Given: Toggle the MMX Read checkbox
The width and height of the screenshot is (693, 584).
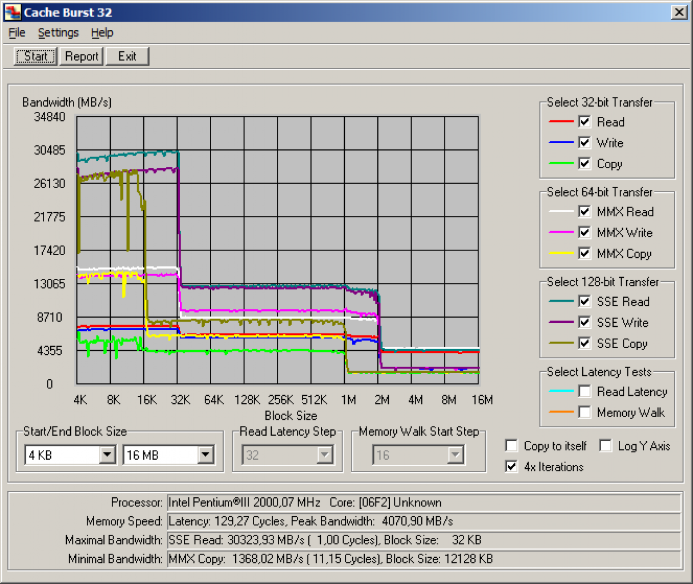Looking at the screenshot, I should [x=585, y=212].
